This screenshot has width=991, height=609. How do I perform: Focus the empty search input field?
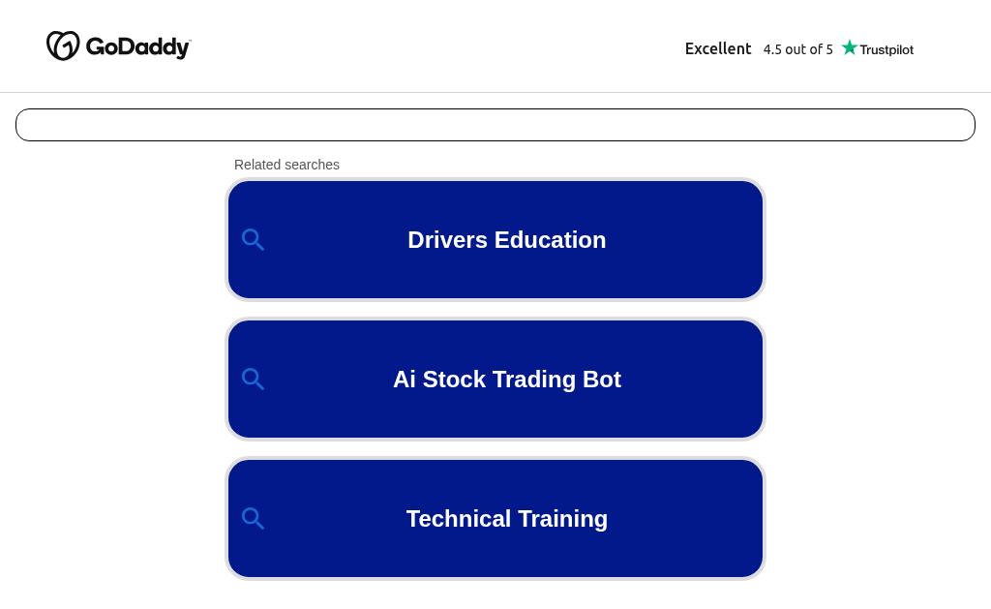point(495,125)
